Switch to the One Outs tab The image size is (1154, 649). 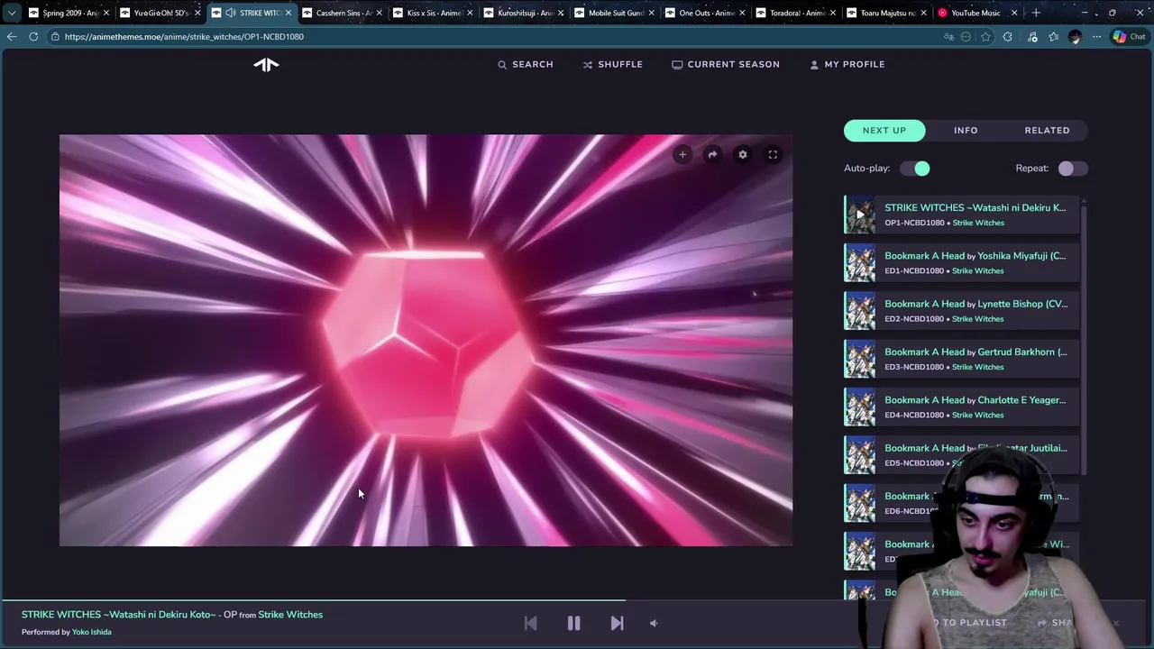[x=707, y=13]
